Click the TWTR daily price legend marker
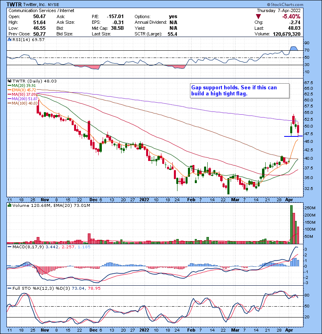The width and height of the screenshot is (322, 334). [9, 81]
